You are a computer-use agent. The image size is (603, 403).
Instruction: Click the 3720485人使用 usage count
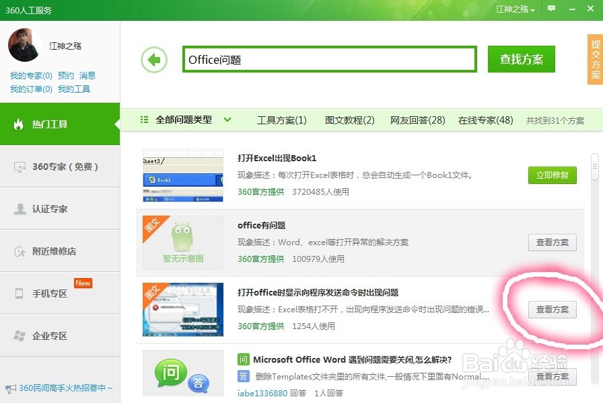point(321,191)
